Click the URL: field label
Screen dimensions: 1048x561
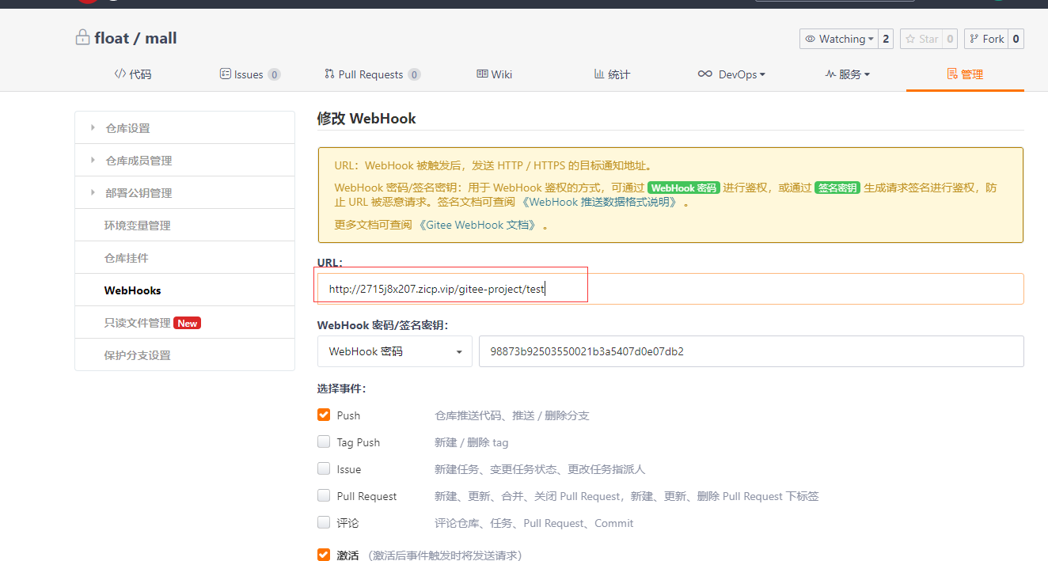(x=330, y=262)
